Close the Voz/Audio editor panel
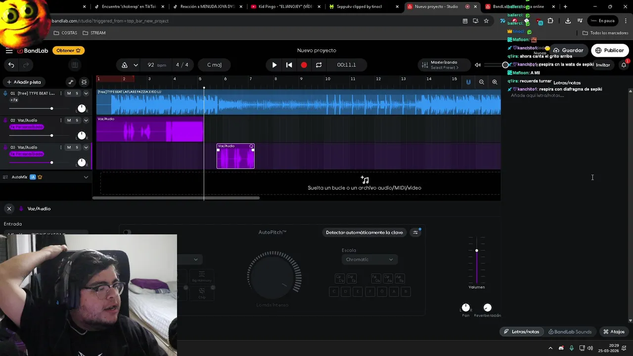Viewport: 633px width, 356px height. pyautogui.click(x=9, y=209)
